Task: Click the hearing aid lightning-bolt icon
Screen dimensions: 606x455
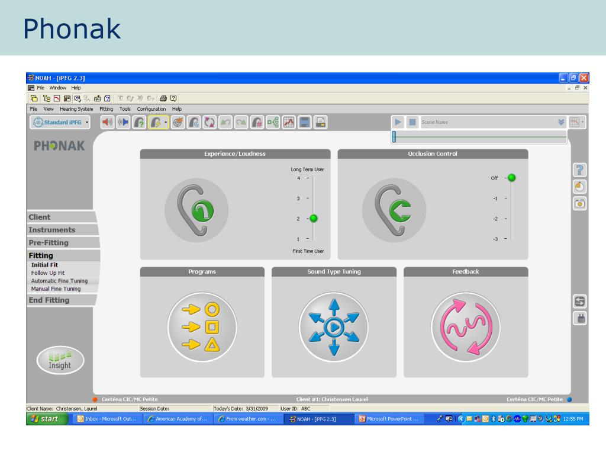Action: [156, 122]
